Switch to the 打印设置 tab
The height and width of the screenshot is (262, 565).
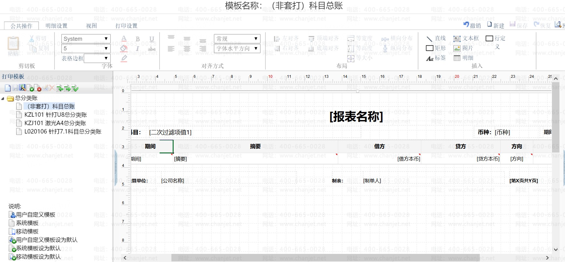coord(126,26)
